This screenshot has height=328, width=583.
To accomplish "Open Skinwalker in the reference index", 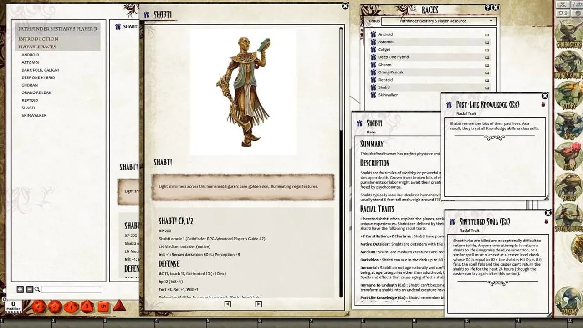I will (x=34, y=115).
